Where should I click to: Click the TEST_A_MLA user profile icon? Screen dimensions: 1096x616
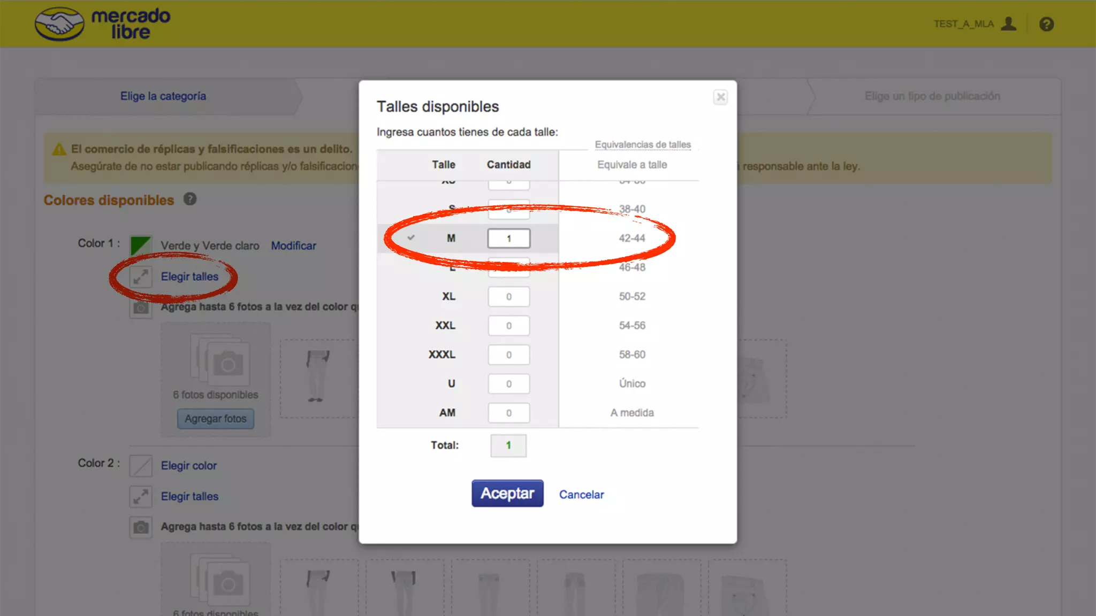coord(1008,24)
